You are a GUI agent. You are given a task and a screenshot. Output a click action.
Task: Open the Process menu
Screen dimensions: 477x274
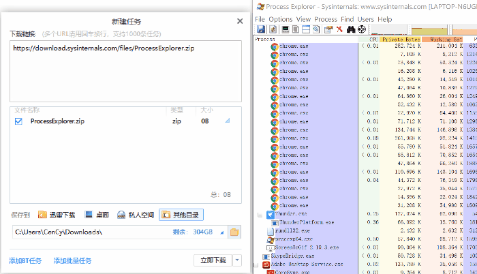[x=326, y=19]
